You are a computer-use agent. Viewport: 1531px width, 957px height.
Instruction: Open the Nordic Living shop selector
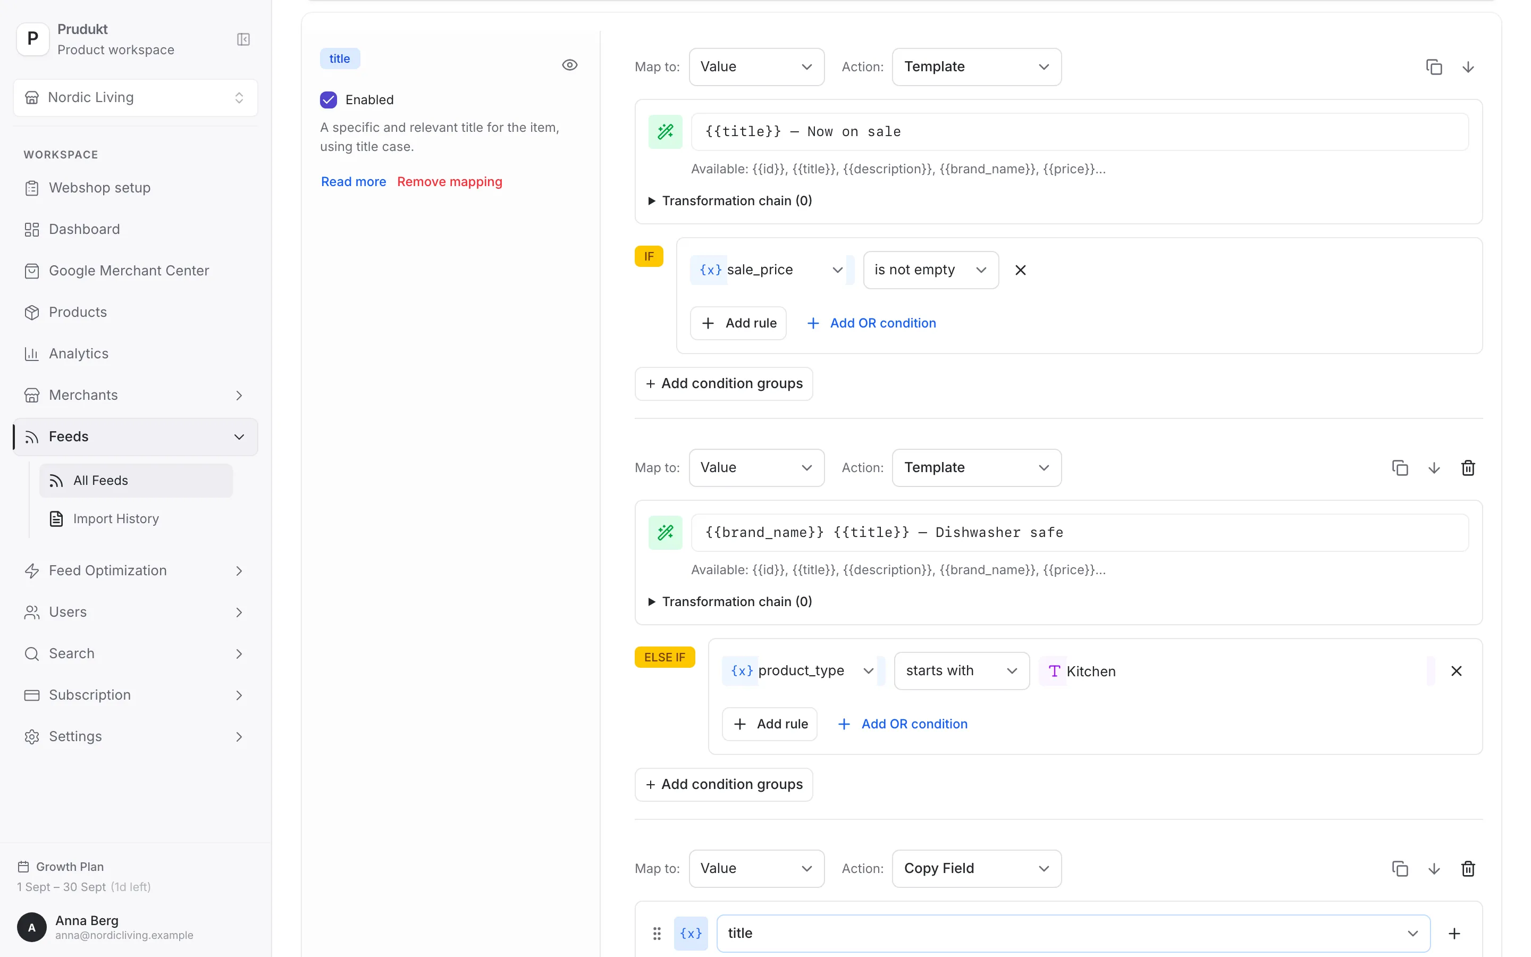coord(136,97)
